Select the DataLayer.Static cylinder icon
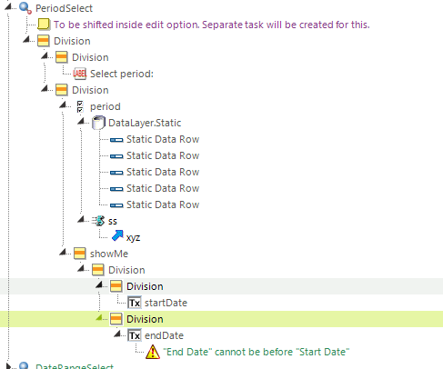Image resolution: width=443 pixels, height=369 pixels. pyautogui.click(x=98, y=123)
